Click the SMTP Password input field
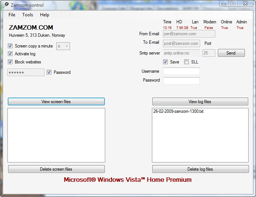Image resolution: width=256 pixels, height=197 pixels. [182, 81]
